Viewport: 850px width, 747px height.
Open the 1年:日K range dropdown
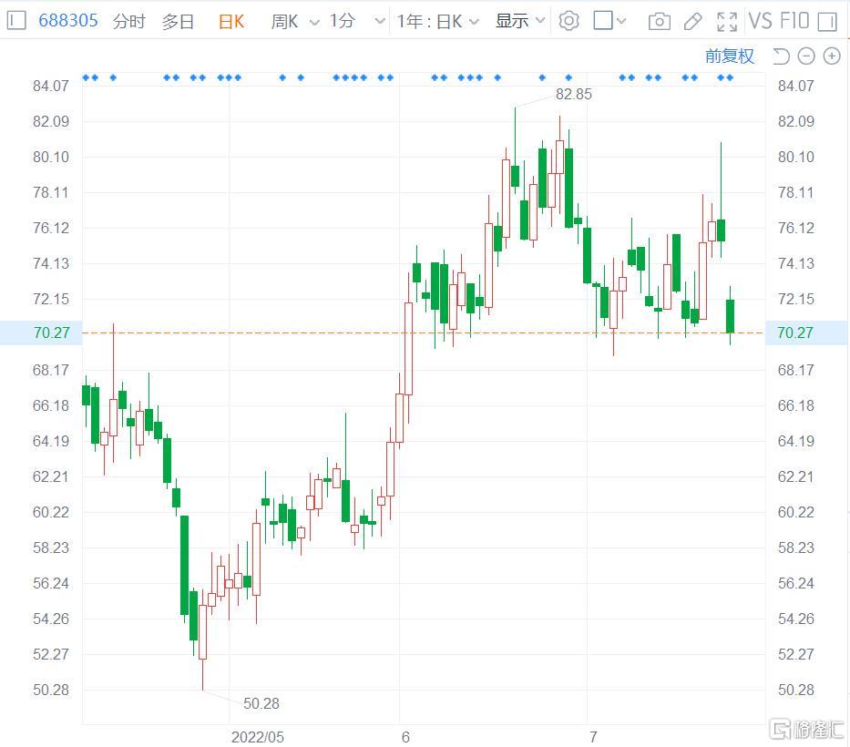click(437, 21)
